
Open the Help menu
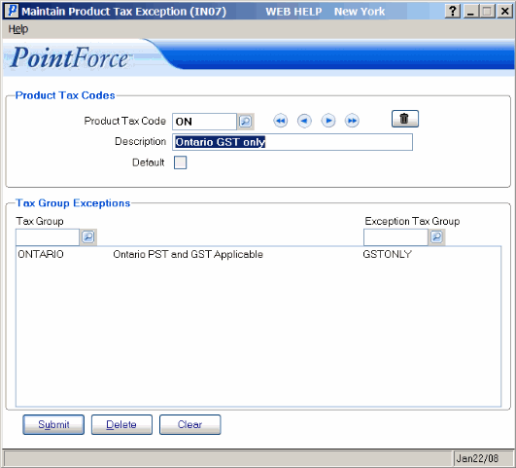pyautogui.click(x=18, y=29)
